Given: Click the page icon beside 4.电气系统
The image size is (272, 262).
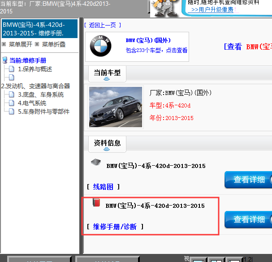Looking at the screenshot, I should pos(12,103).
